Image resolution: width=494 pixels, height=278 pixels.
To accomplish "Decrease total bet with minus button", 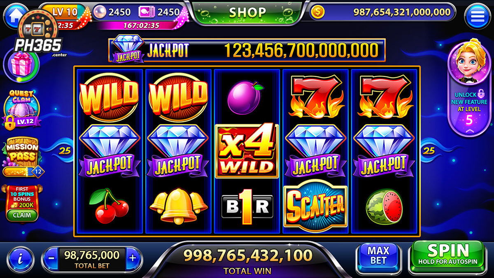I will point(51,259).
